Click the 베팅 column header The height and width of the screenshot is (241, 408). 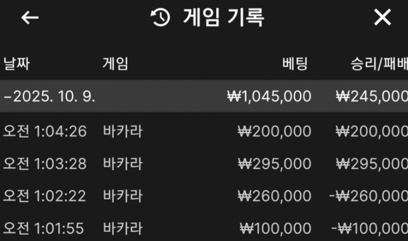click(x=296, y=63)
